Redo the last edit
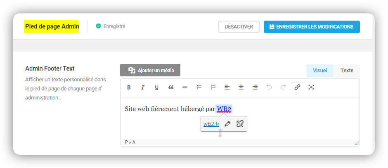Image resolution: width=388 pixels, height=168 pixels. pos(283,88)
